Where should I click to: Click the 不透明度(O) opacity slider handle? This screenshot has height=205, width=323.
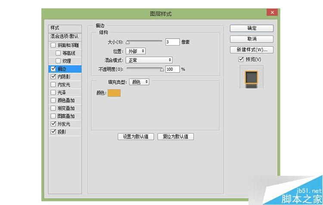pos(162,70)
